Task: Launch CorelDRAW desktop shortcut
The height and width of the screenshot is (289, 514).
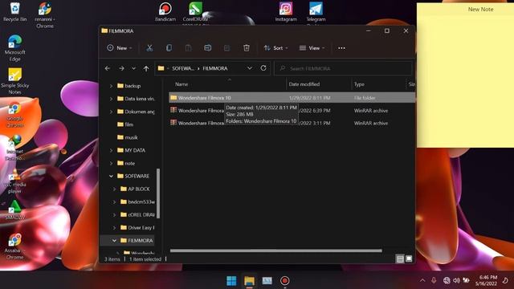Action: point(195,13)
